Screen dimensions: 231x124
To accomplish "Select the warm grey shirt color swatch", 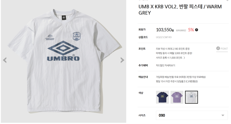I will [x=191, y=97].
